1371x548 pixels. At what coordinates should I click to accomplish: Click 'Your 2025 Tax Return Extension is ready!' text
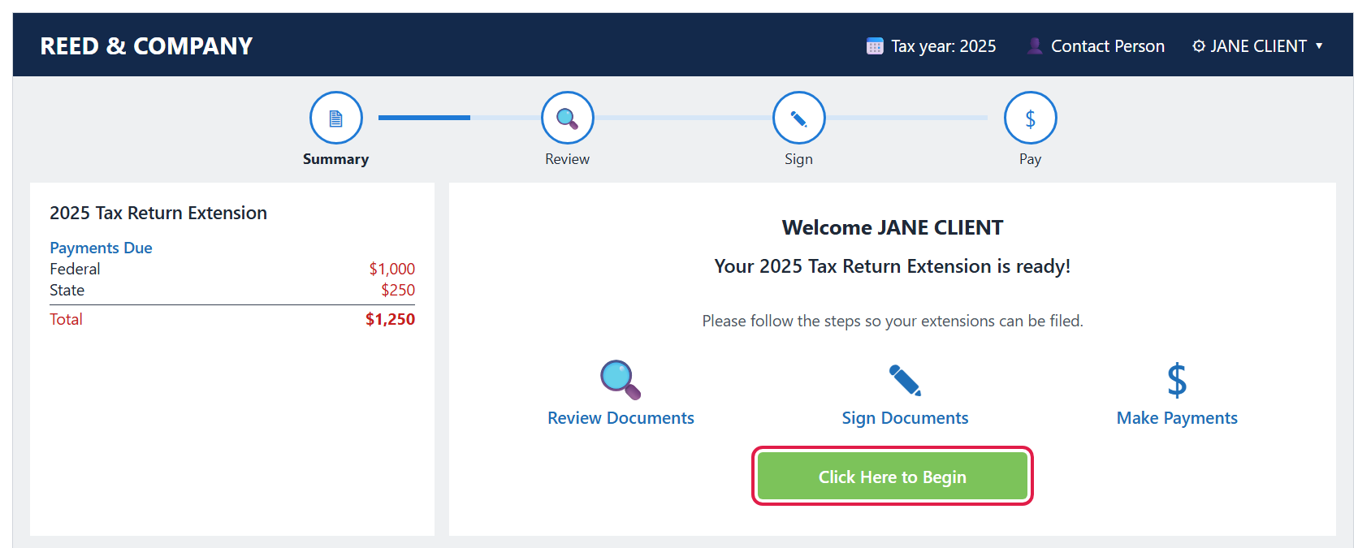coord(892,266)
